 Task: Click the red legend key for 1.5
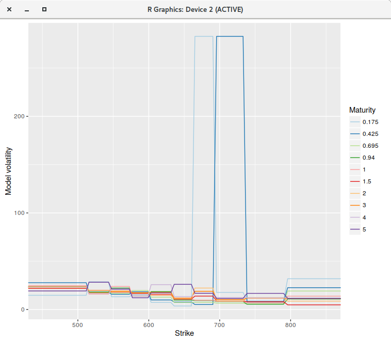click(x=355, y=181)
